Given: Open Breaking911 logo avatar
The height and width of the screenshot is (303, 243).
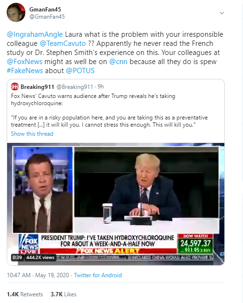Looking at the screenshot, I should click(x=15, y=87).
